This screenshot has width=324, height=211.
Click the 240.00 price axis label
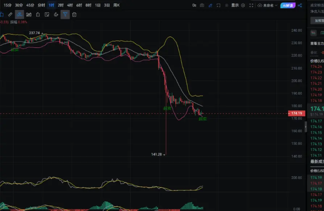(296, 30)
